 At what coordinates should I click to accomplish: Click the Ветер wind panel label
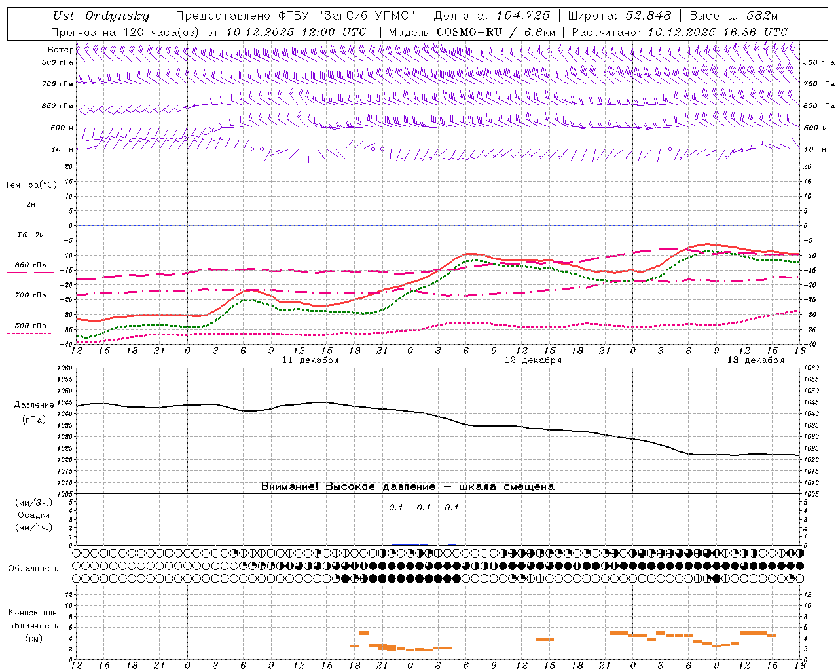60,50
